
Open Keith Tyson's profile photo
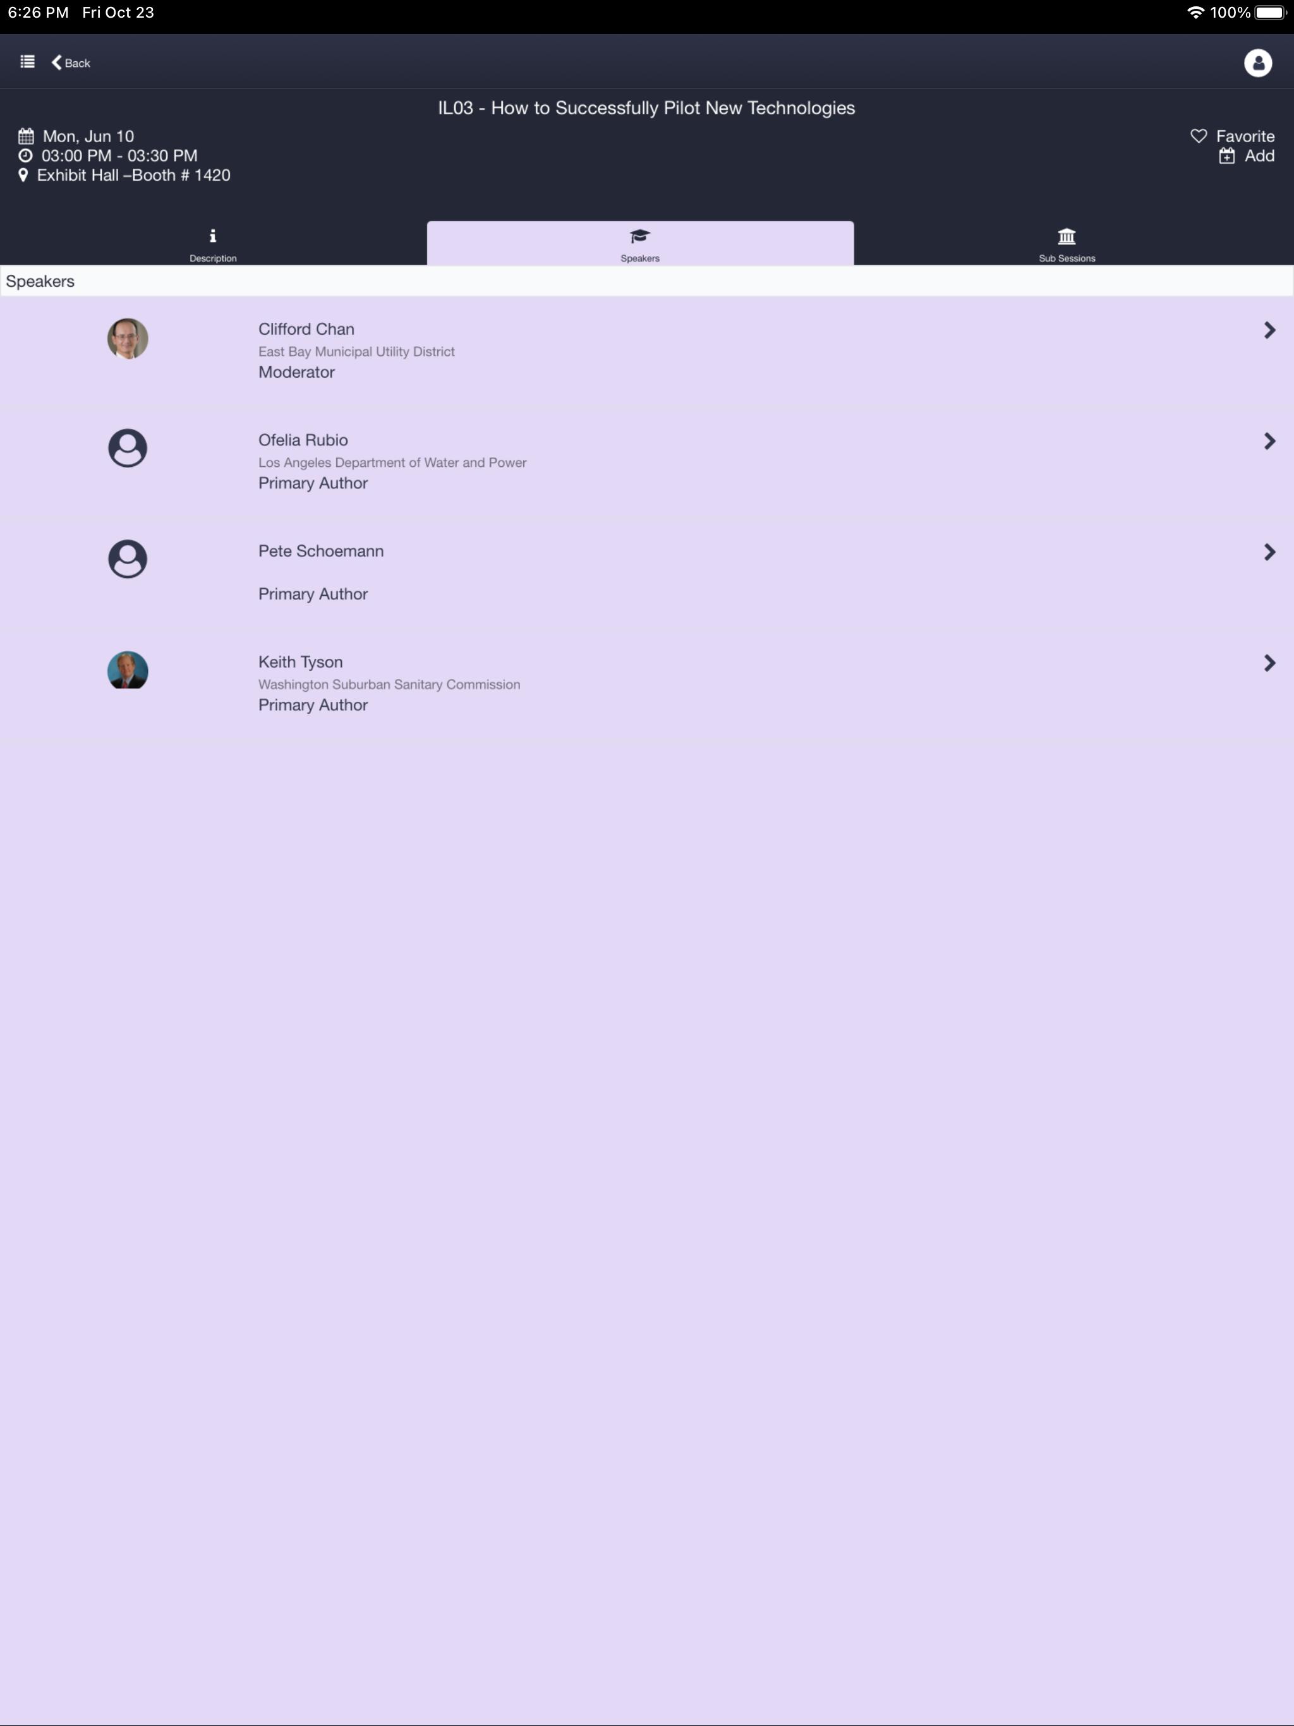pos(127,670)
